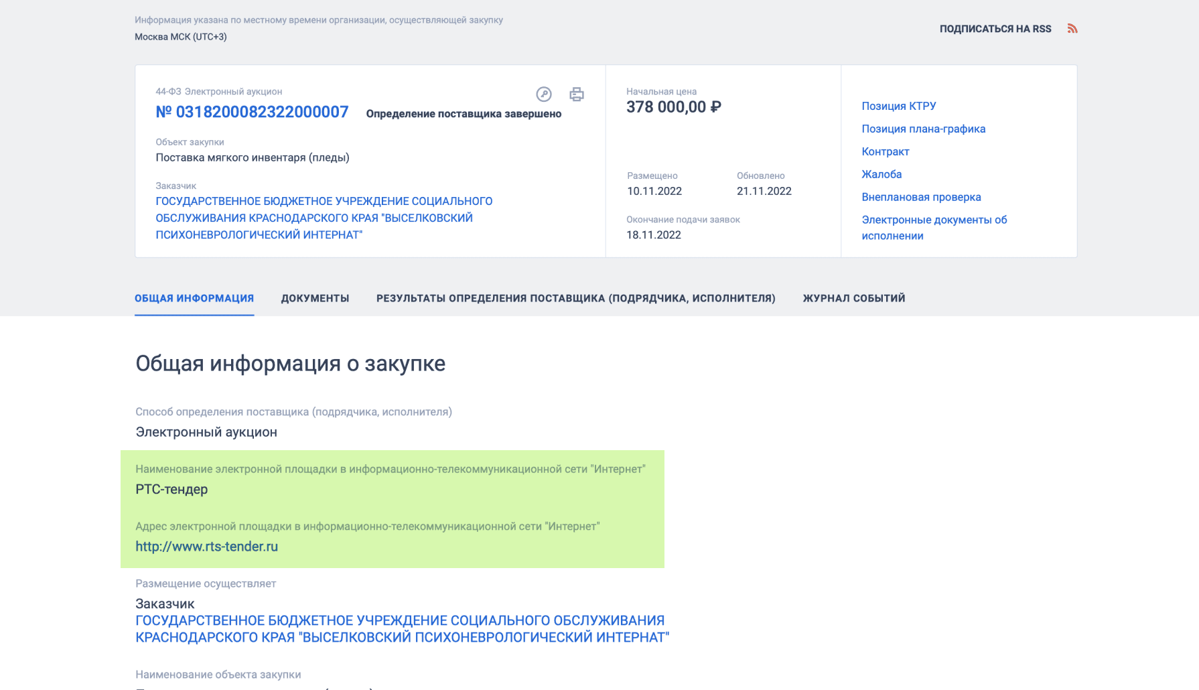Click the customer organization link in header card
1199x690 pixels.
coord(324,218)
